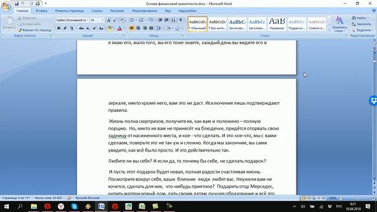Open the round Office button menu
The height and width of the screenshot is (212, 377).
point(6,6)
